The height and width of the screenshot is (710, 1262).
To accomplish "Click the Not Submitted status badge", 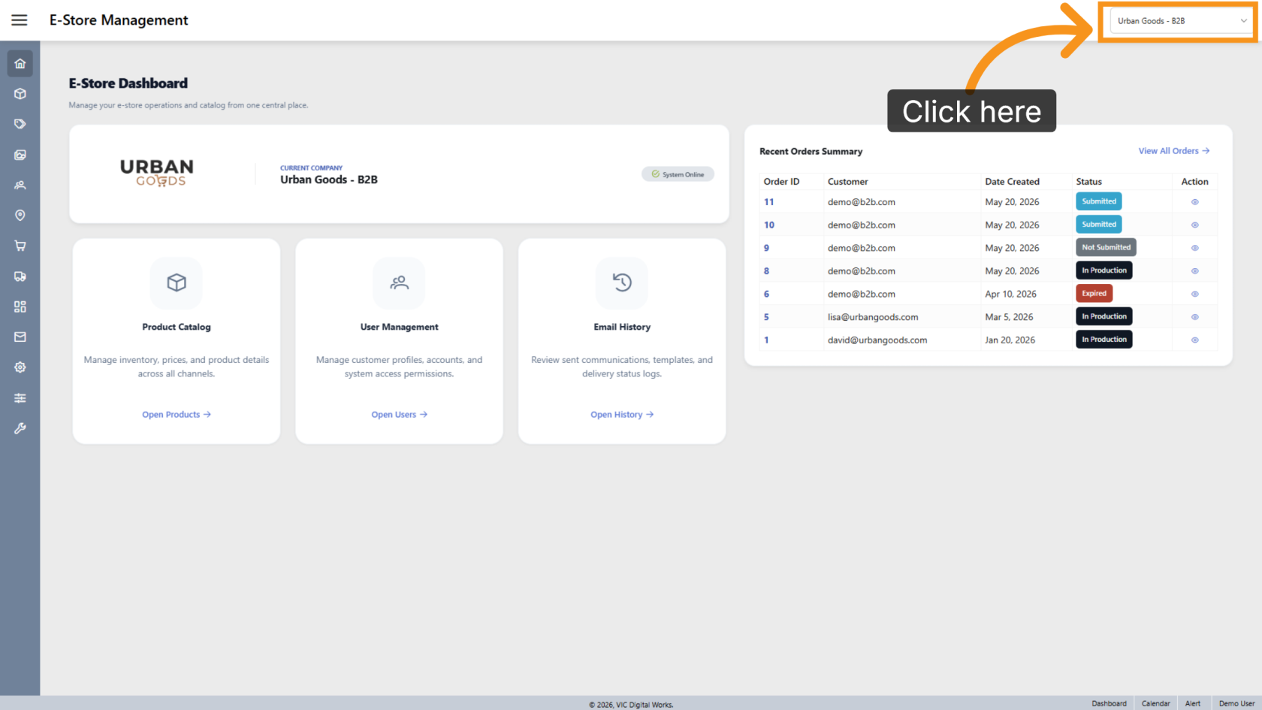I will click(1106, 247).
